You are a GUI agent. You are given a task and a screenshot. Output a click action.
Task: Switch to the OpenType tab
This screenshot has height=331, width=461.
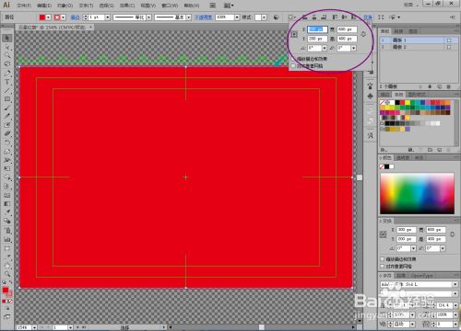click(421, 276)
